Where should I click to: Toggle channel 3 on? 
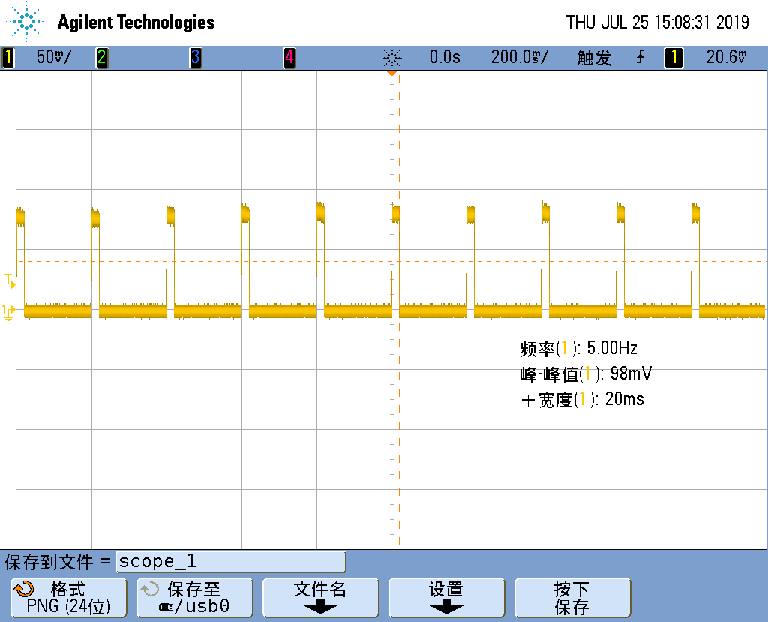[195, 57]
